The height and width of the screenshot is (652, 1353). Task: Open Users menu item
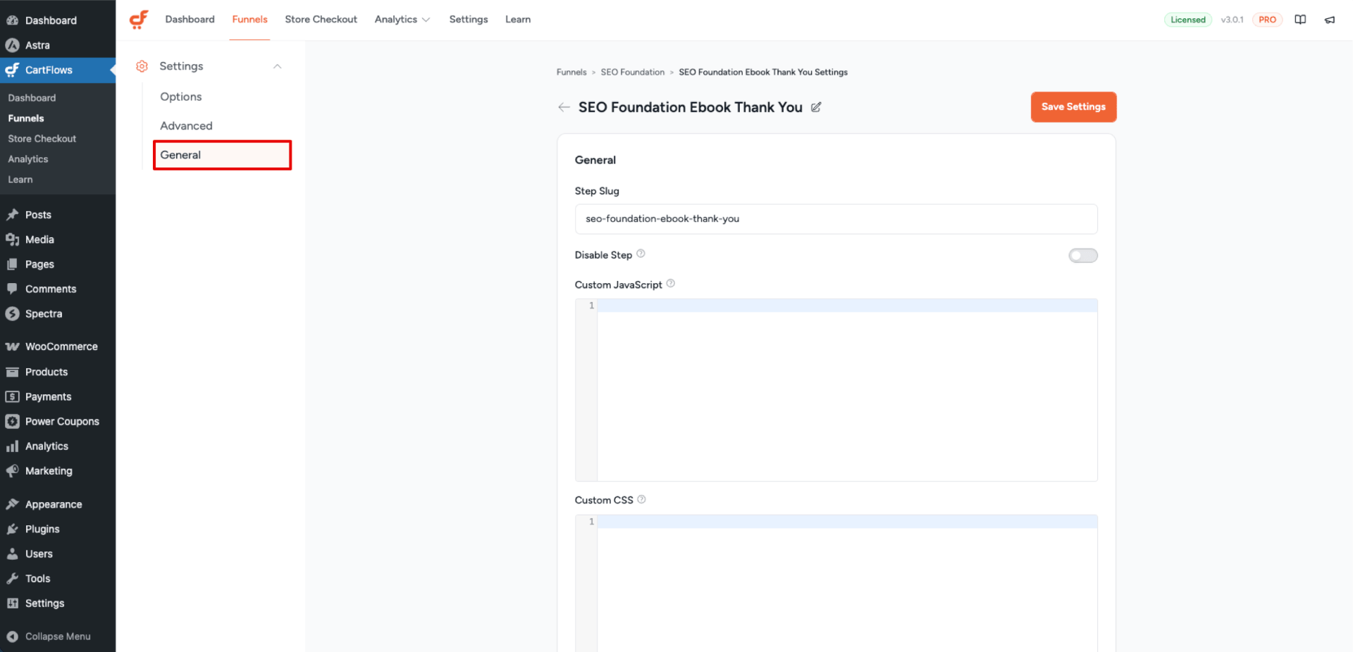click(x=58, y=553)
